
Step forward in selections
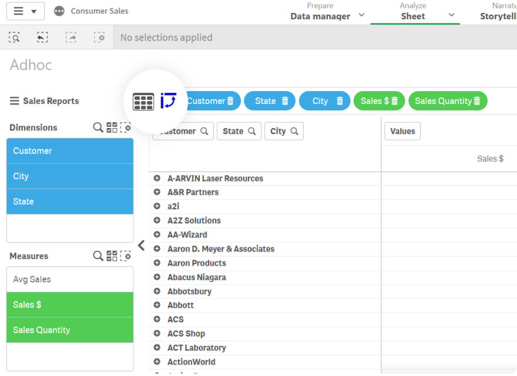click(71, 37)
